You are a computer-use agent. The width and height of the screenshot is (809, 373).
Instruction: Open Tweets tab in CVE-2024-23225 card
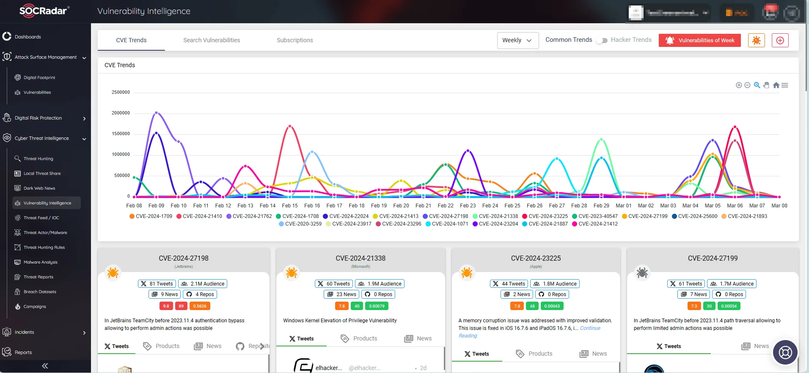pyautogui.click(x=477, y=354)
